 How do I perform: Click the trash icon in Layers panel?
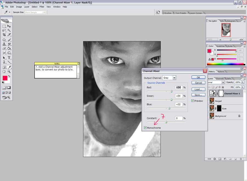[240, 159]
